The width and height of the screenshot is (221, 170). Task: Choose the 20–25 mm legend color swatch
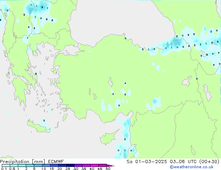click(x=62, y=165)
